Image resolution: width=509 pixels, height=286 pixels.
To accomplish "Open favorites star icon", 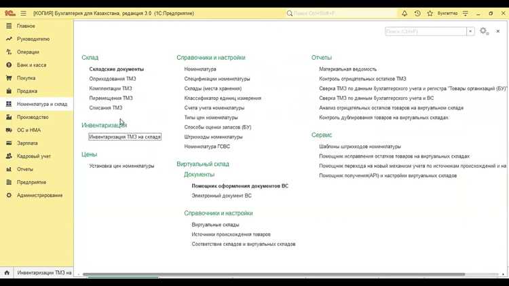I will tap(430, 14).
